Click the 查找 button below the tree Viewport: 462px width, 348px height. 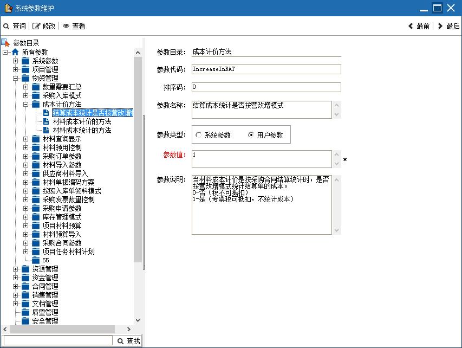point(128,341)
